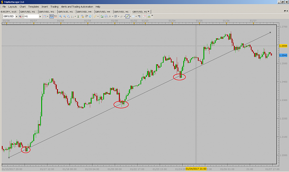Select the trend line drawing tool

pyautogui.click(x=127, y=16)
